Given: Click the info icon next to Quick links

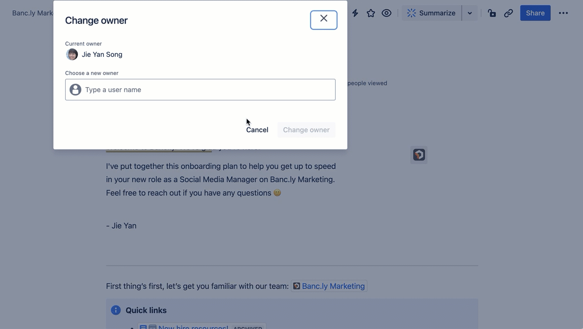Looking at the screenshot, I should 116,310.
